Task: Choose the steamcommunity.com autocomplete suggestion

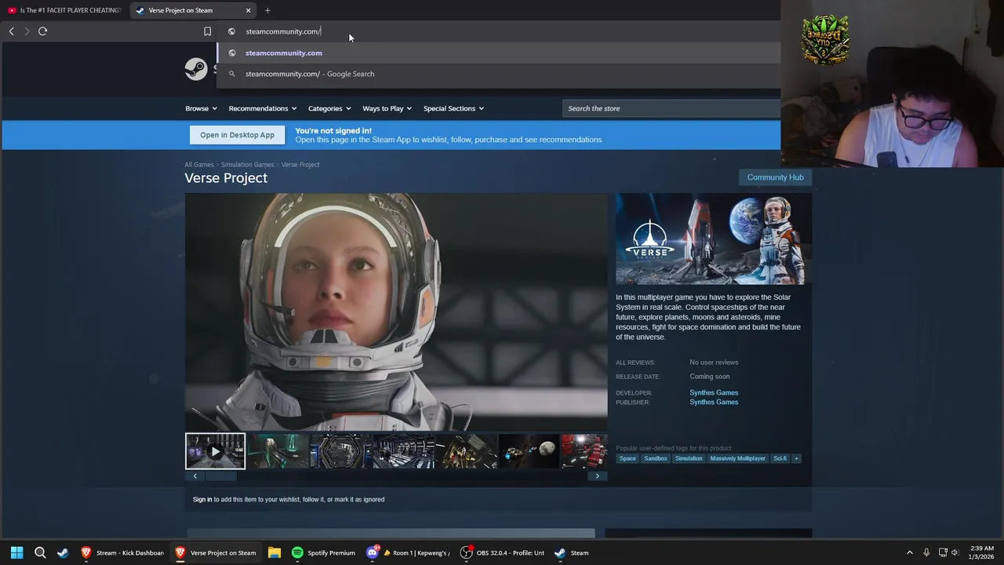Action: [499, 53]
